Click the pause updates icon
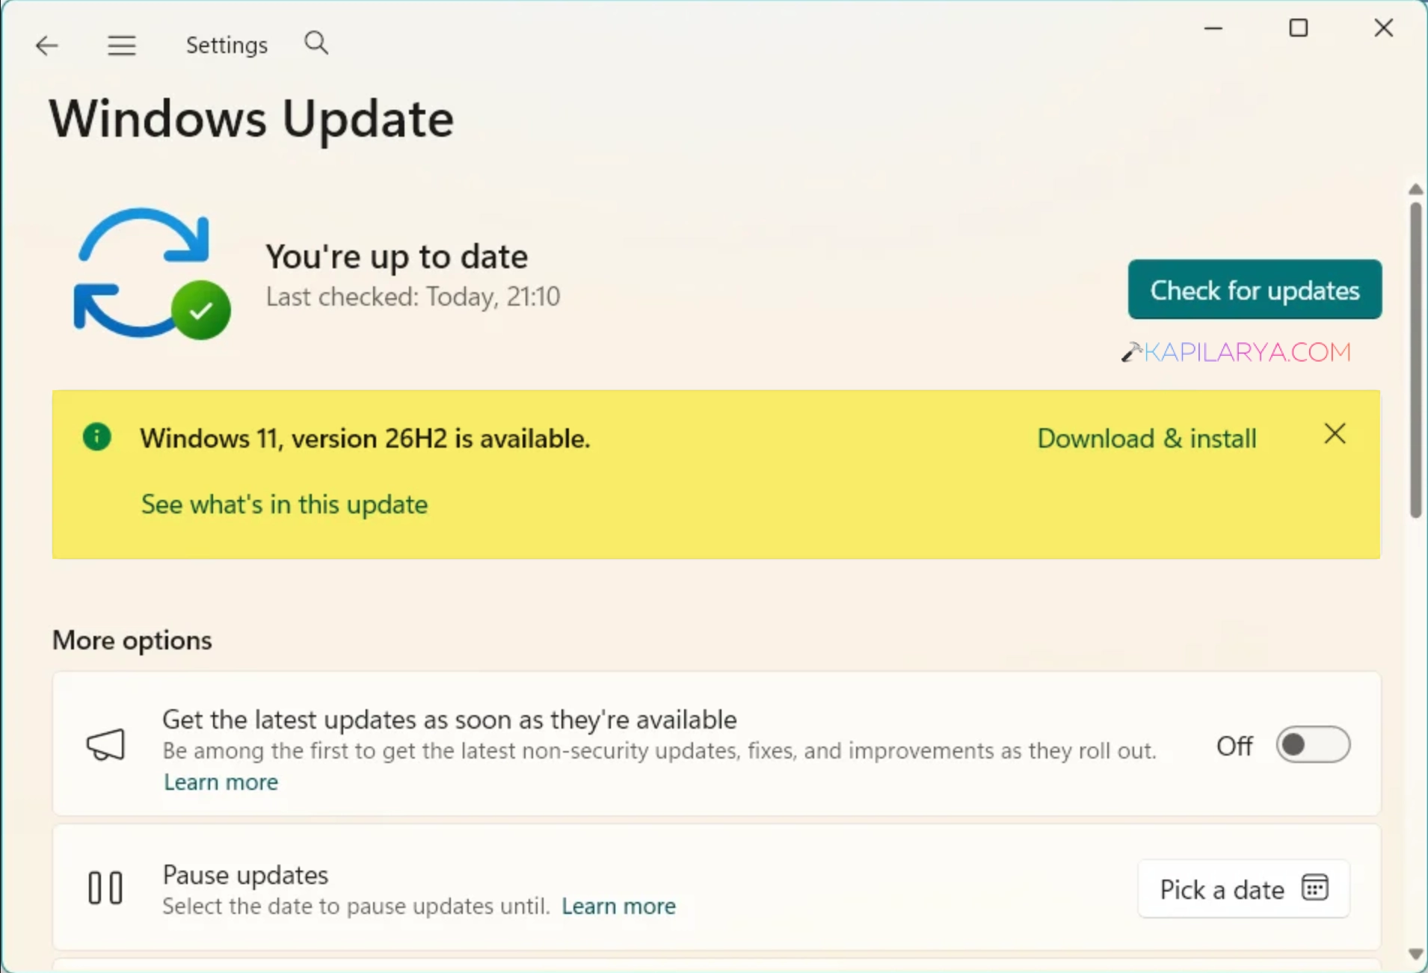The height and width of the screenshot is (973, 1428). click(x=105, y=888)
